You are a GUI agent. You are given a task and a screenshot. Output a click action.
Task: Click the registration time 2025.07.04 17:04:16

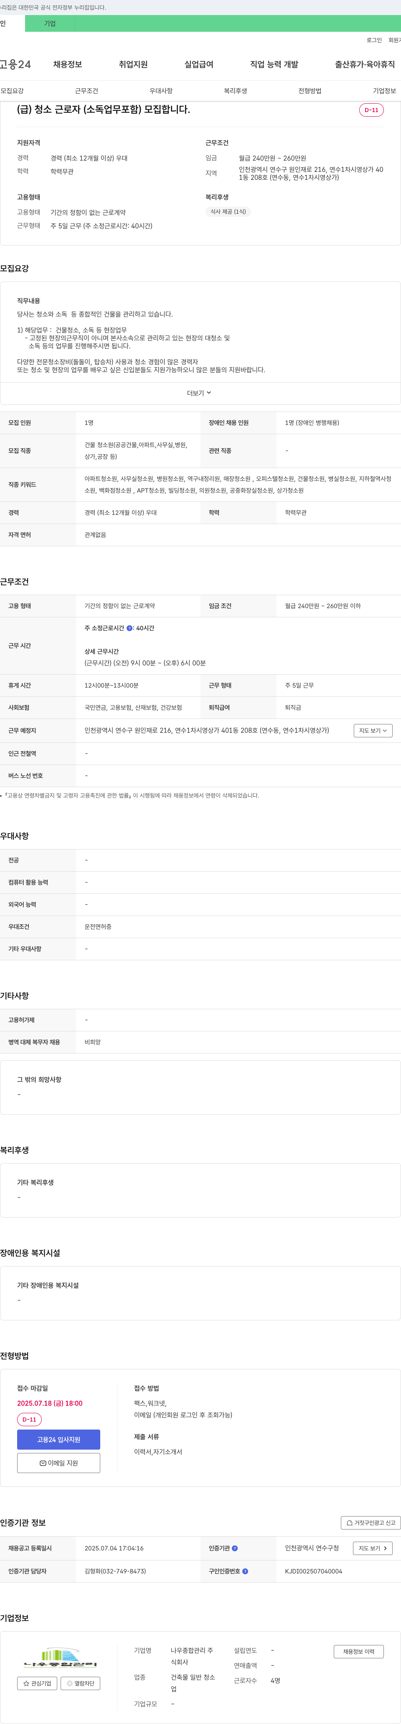(114, 1548)
